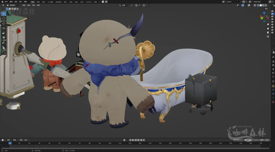
Task: Switch to the 几何节点 workspace tab
Action: [x=89, y=2]
